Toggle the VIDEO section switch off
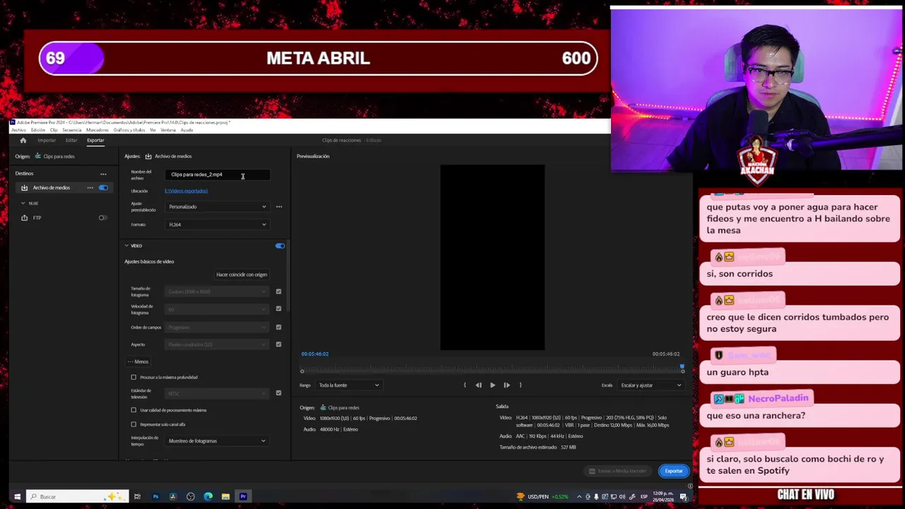 280,246
